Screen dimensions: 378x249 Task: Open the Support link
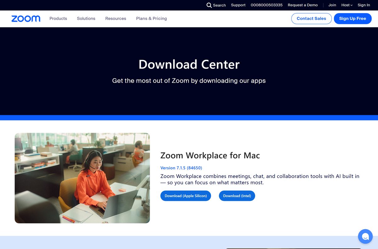tap(238, 5)
